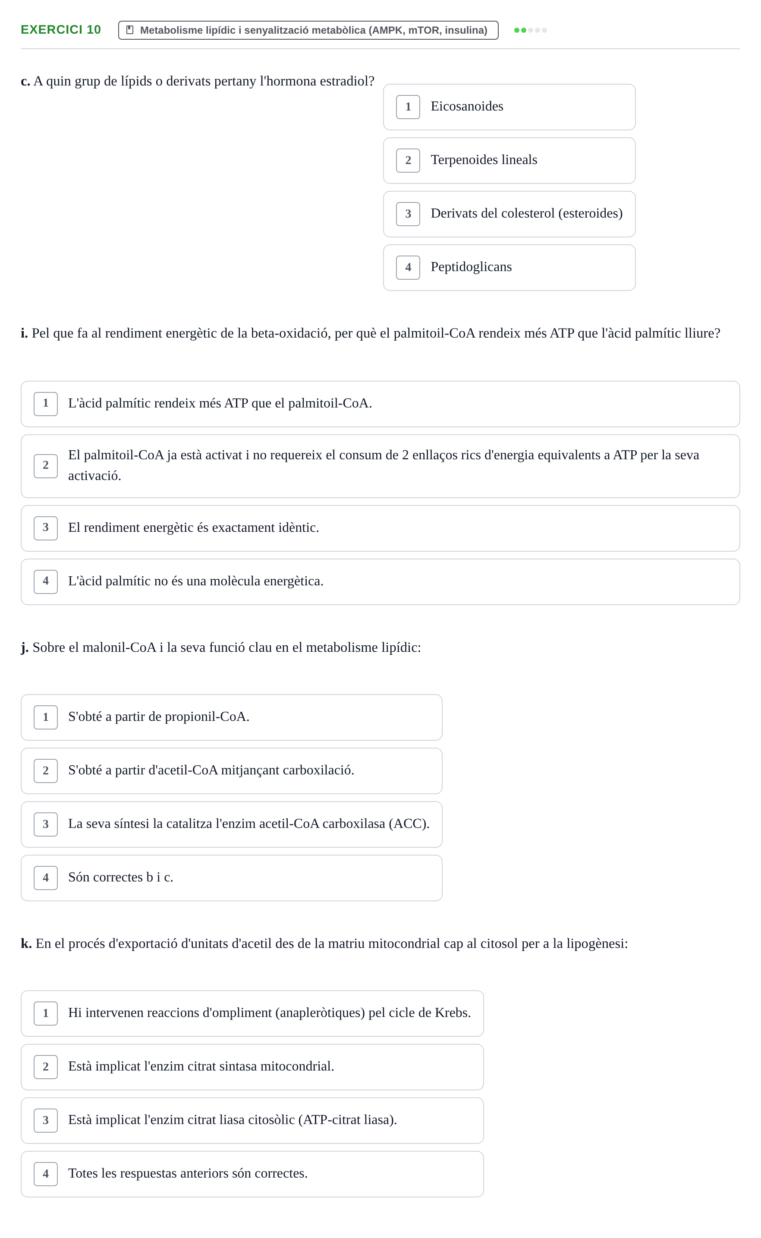Pick the Peptidoglicans option
Image resolution: width=761 pixels, height=1238 pixels.
(x=509, y=268)
